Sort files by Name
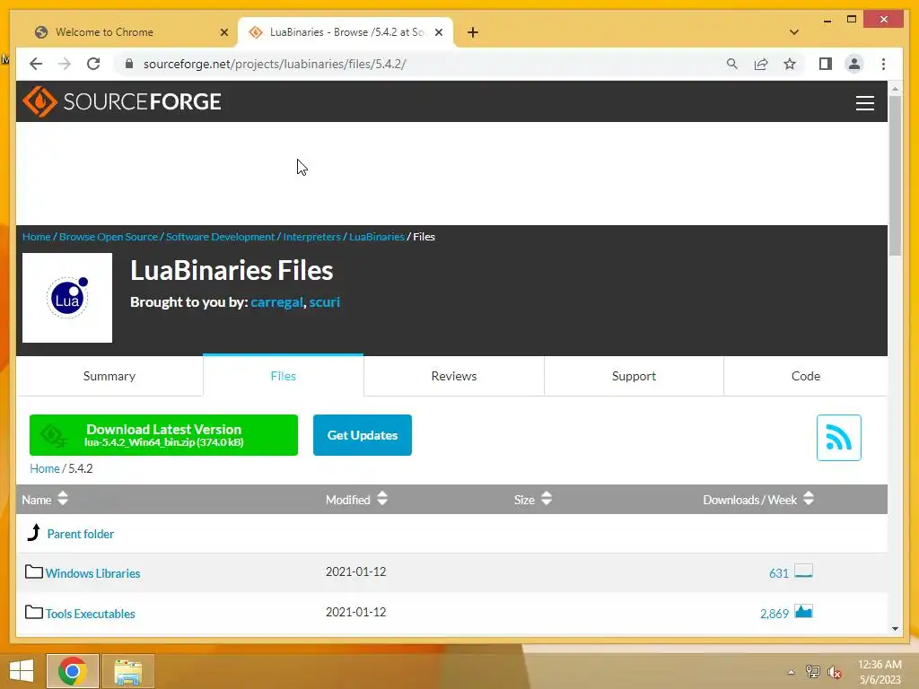This screenshot has width=919, height=689. (x=45, y=499)
